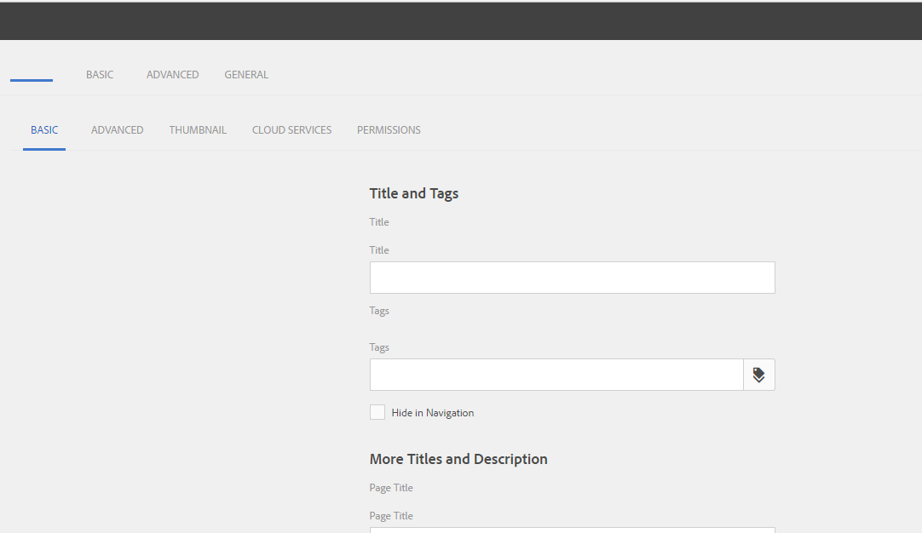Select the GENERAL tab in the upper row
The height and width of the screenshot is (533, 922).
(246, 75)
